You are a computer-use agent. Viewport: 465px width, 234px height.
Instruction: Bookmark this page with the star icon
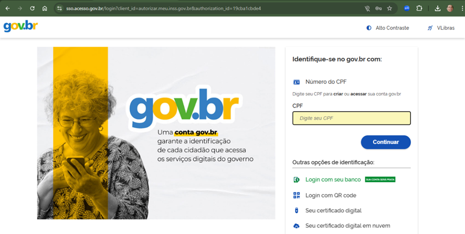click(389, 8)
